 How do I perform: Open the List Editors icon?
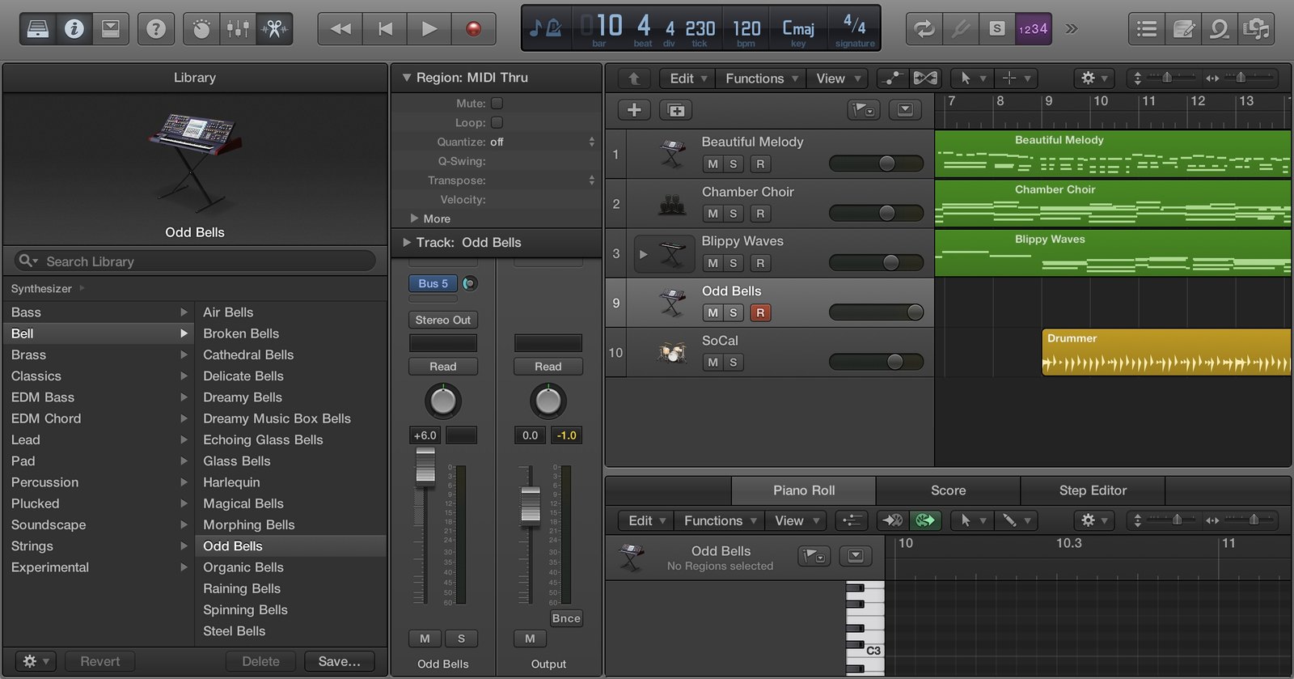tap(1147, 29)
